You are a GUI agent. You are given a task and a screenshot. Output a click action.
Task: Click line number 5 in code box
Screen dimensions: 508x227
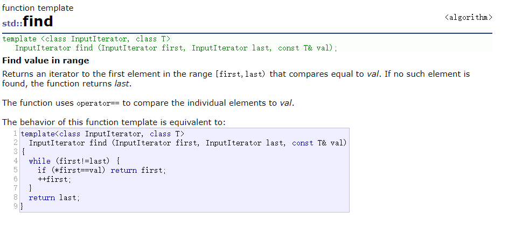[16, 170]
